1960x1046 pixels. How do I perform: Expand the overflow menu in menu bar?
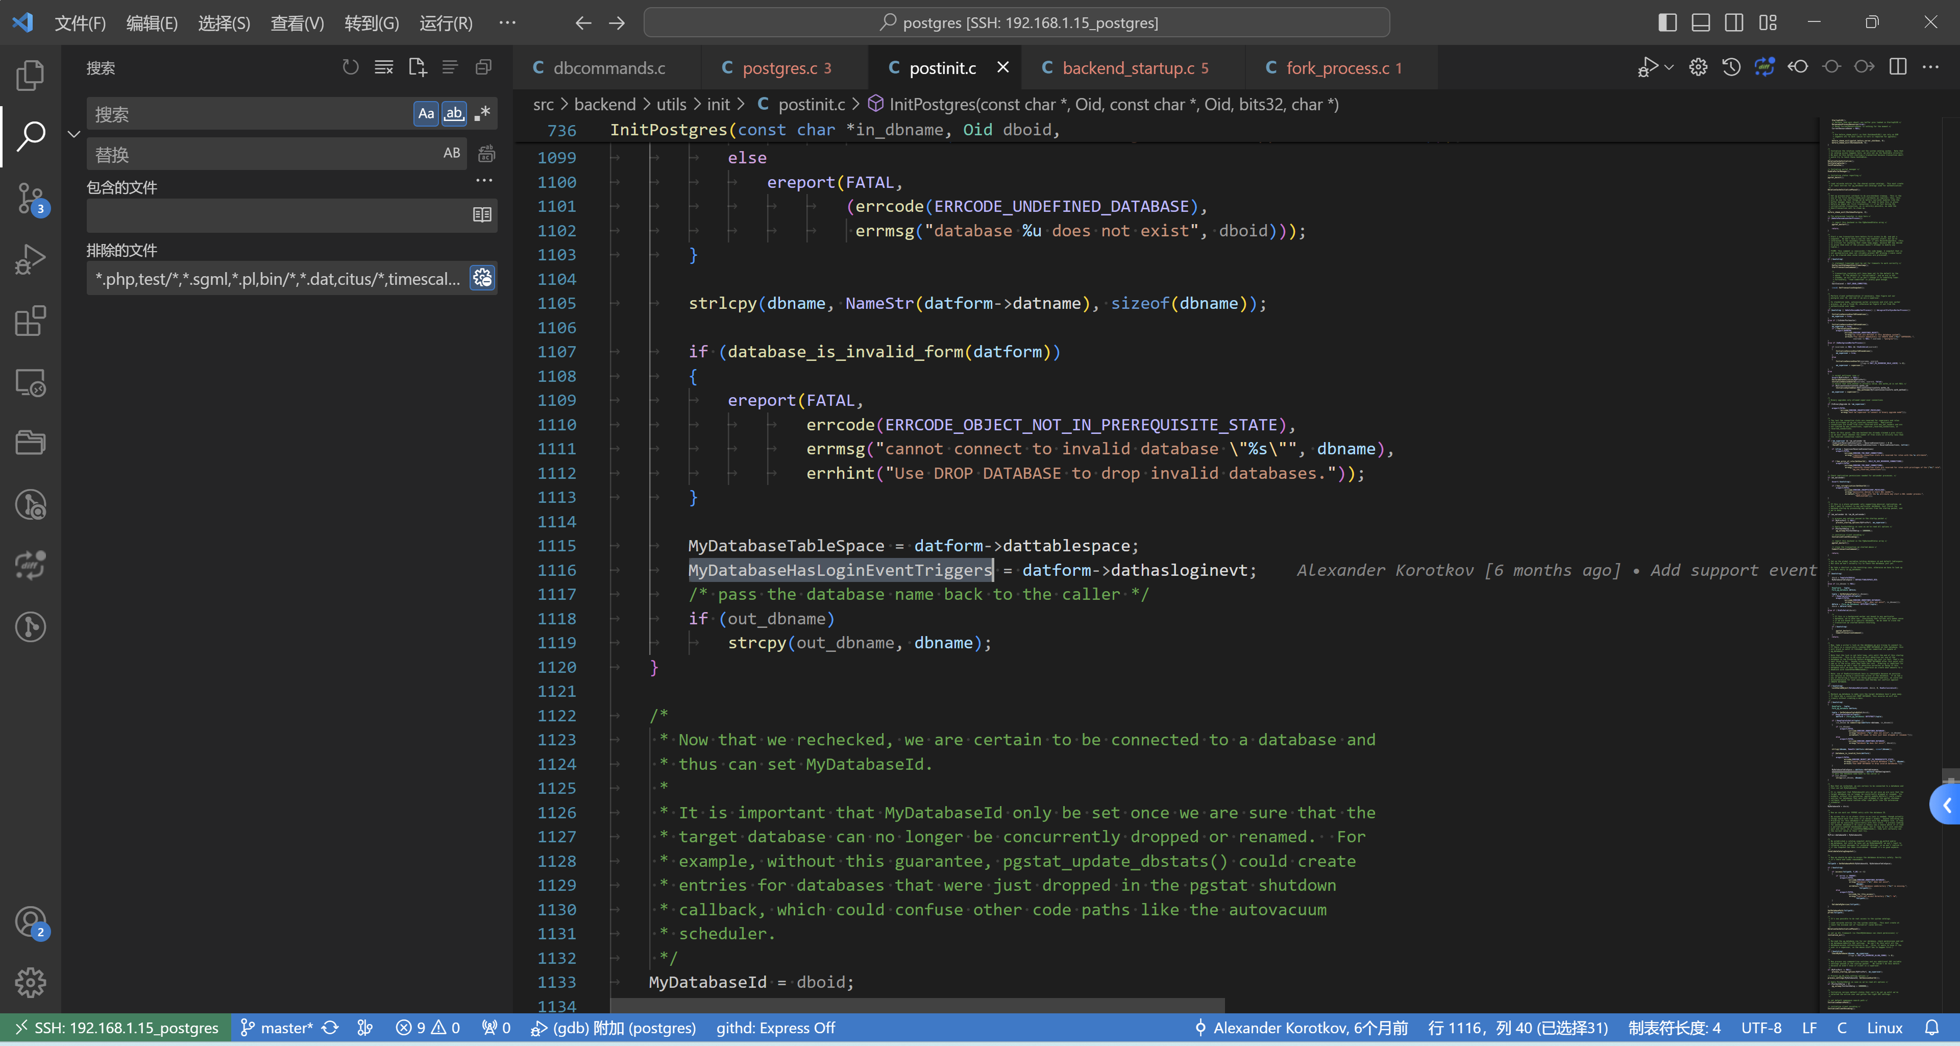point(507,23)
